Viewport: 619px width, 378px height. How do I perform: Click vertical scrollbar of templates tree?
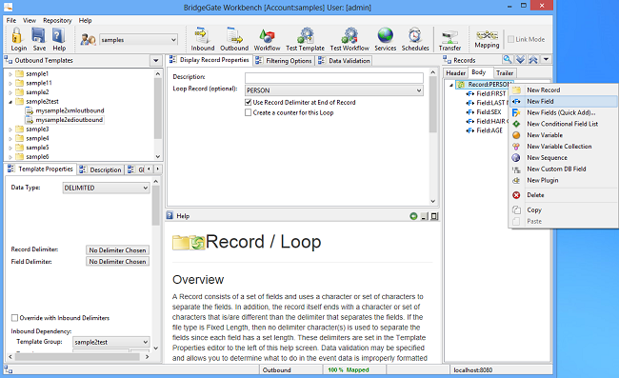pyautogui.click(x=158, y=109)
